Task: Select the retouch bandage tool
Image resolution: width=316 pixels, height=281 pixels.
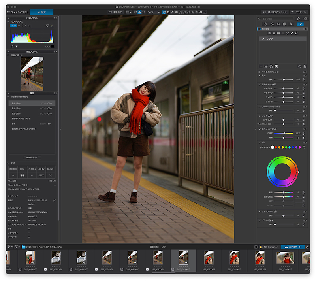Action: pyautogui.click(x=197, y=12)
